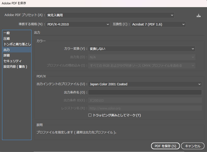Open 準拠する規格 dropdown PDF/X-4:2010
Screen dimensions: 207x152
click(x=78, y=24)
